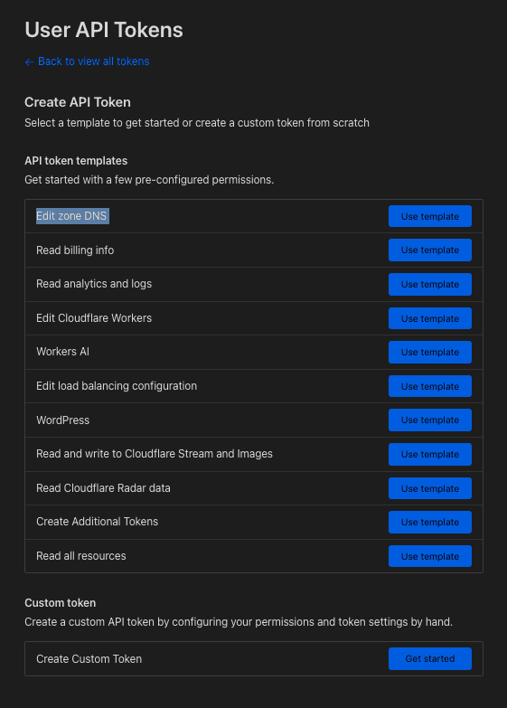507x708 pixels.
Task: Click the WordPress template row label
Action: coord(62,420)
